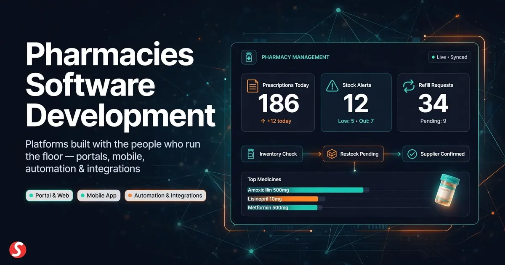The width and height of the screenshot is (505, 265).
Task: Click the Stock Alerts warning triangle icon
Action: coord(332,85)
